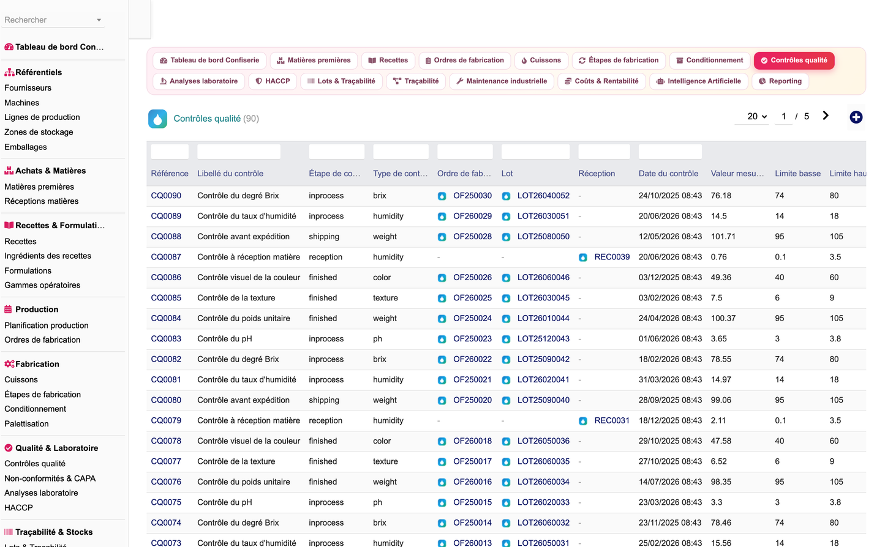Click the Contrôles qualité droplet icon
Viewport: 885px width, 547px height.
click(158, 119)
